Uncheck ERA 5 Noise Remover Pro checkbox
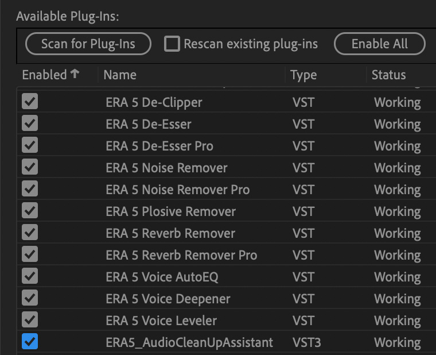This screenshot has height=355, width=436. pos(30,188)
